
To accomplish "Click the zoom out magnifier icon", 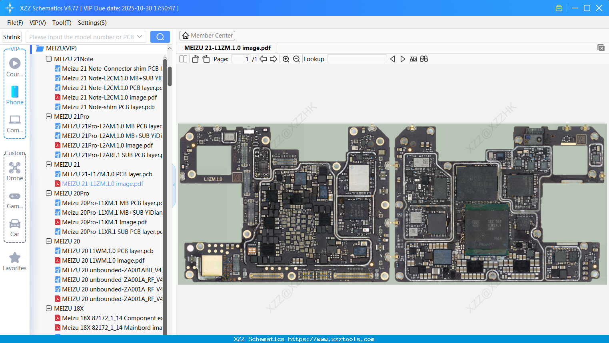I will click(x=296, y=59).
